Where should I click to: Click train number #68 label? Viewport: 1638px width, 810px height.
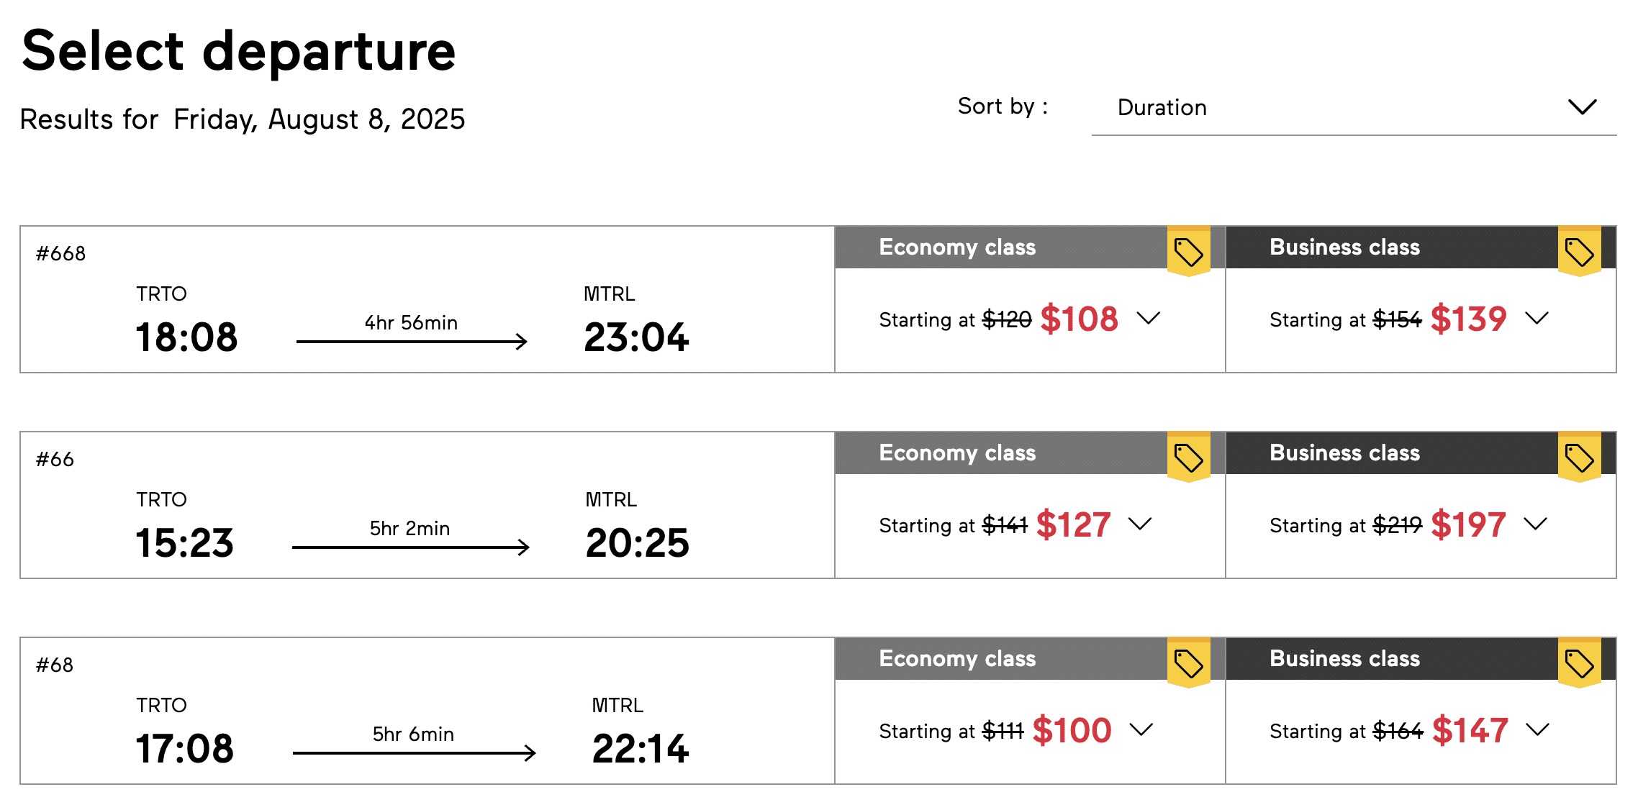click(x=55, y=665)
